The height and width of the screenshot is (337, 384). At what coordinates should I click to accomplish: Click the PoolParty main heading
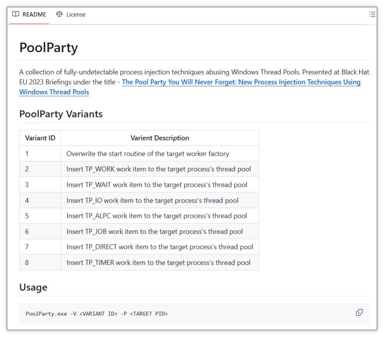click(x=48, y=48)
